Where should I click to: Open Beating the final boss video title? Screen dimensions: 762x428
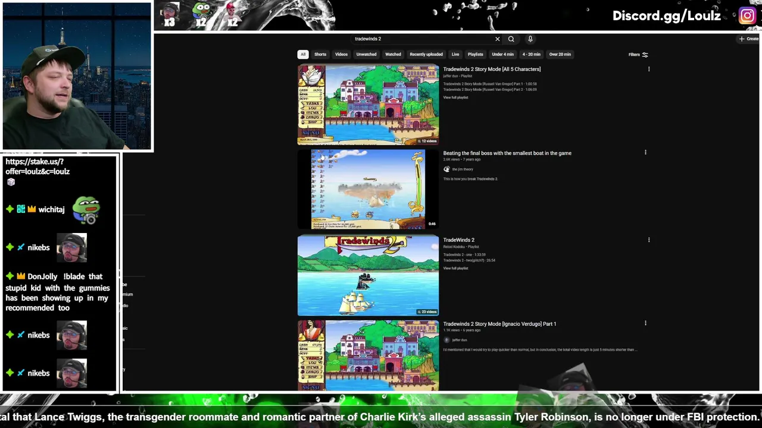[507, 153]
